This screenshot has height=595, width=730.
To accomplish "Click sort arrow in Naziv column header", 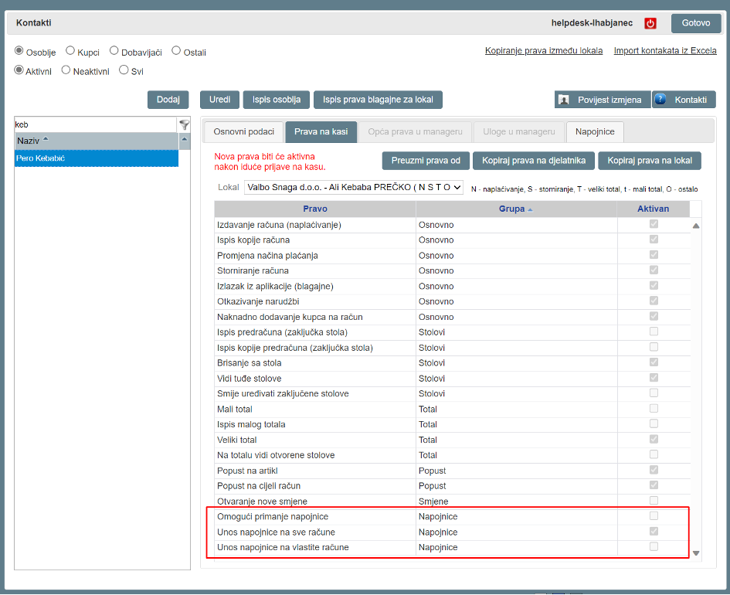I will (x=45, y=140).
